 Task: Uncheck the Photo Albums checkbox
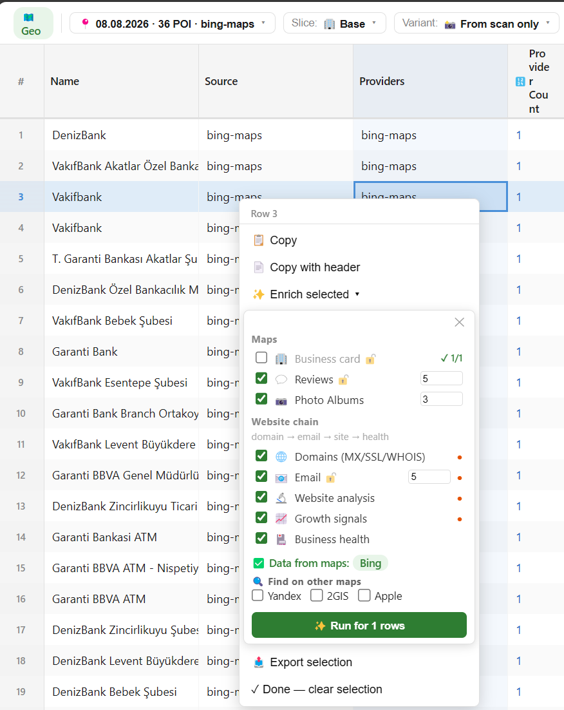pos(261,399)
